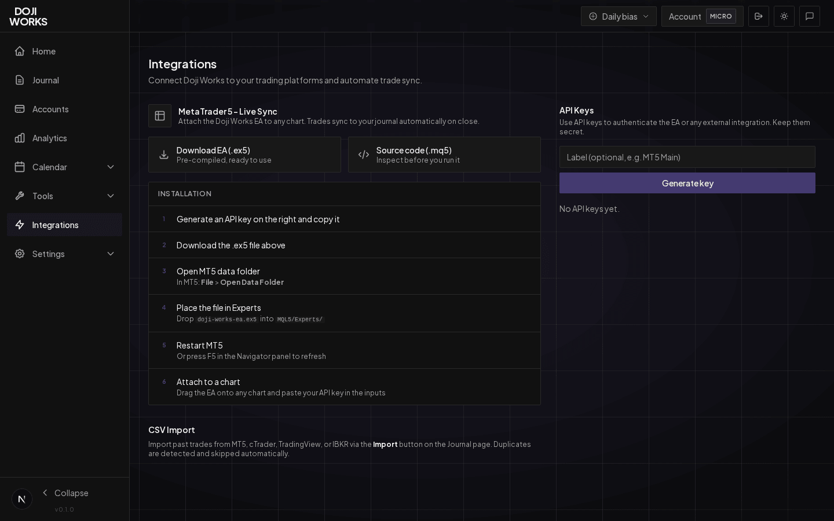Click the Analytics bar chart icon
The width and height of the screenshot is (834, 521).
20,138
